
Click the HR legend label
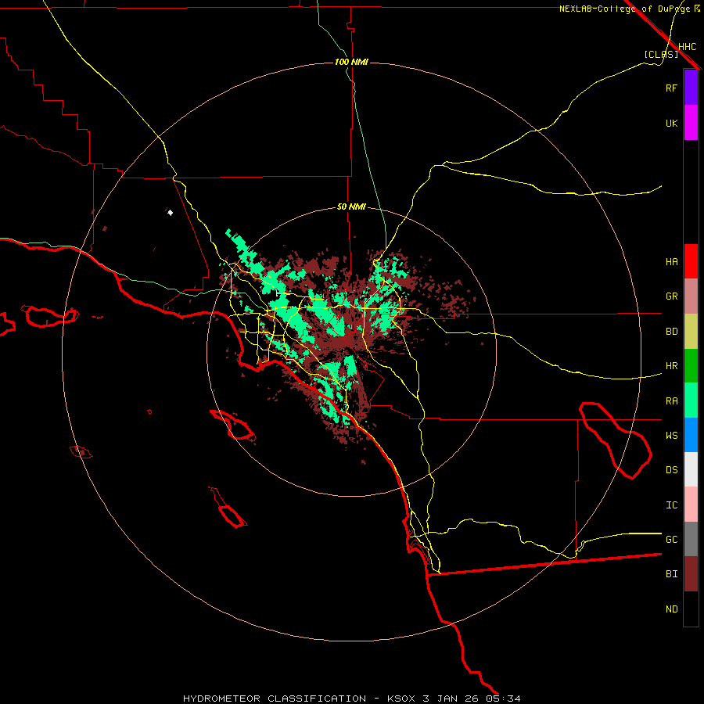click(x=671, y=365)
